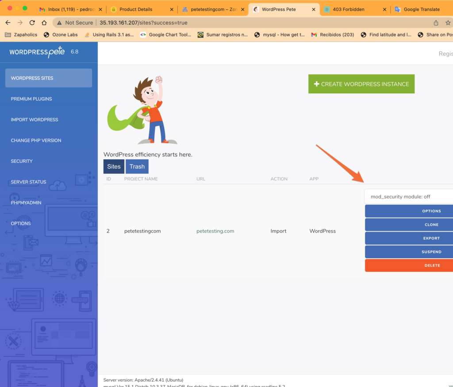Open Server Status from sidebar

click(29, 182)
